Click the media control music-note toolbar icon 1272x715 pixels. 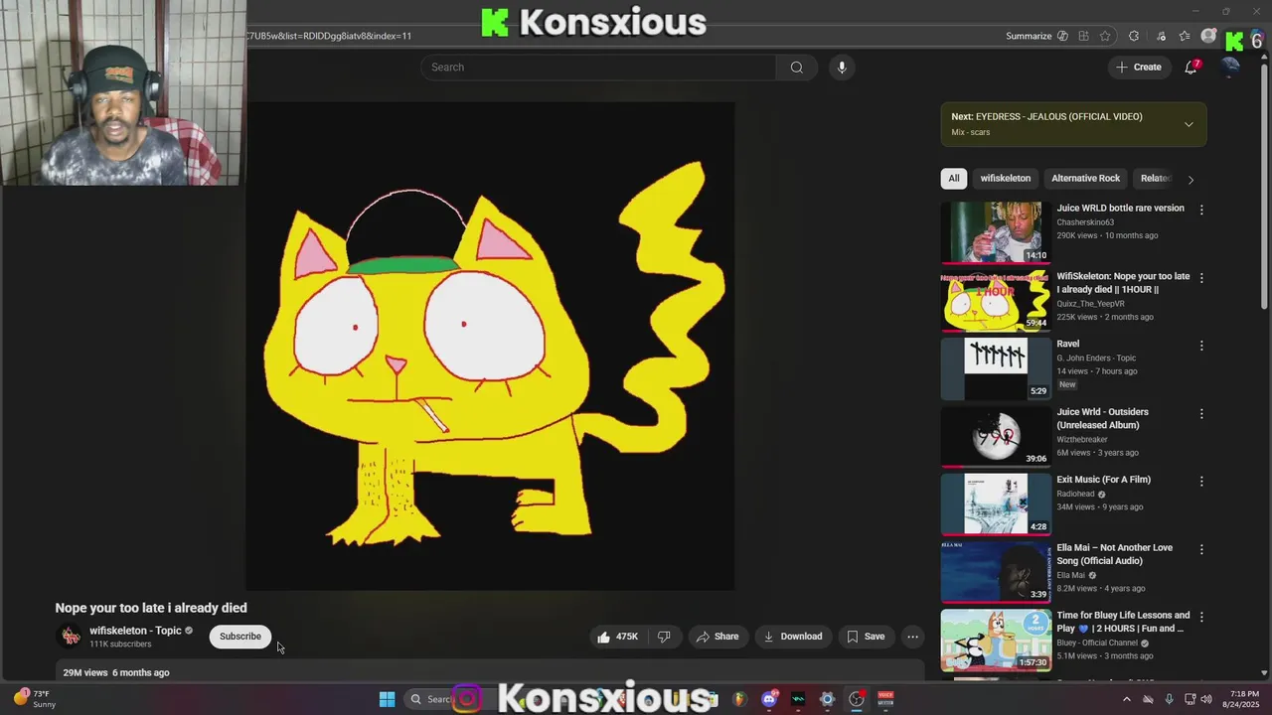[x=1161, y=36]
